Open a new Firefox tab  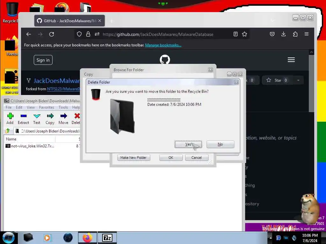click(x=112, y=21)
